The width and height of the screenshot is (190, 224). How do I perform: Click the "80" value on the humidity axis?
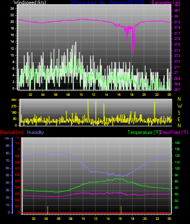point(7,153)
